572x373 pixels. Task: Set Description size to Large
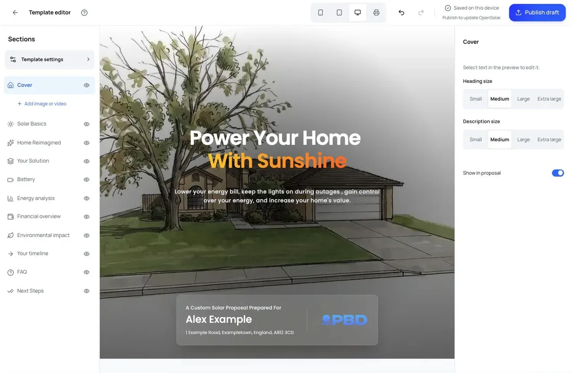coord(523,140)
